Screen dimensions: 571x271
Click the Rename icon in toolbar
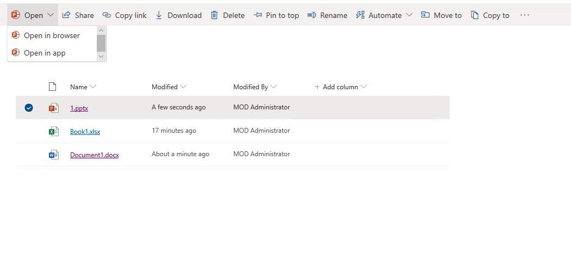[312, 15]
